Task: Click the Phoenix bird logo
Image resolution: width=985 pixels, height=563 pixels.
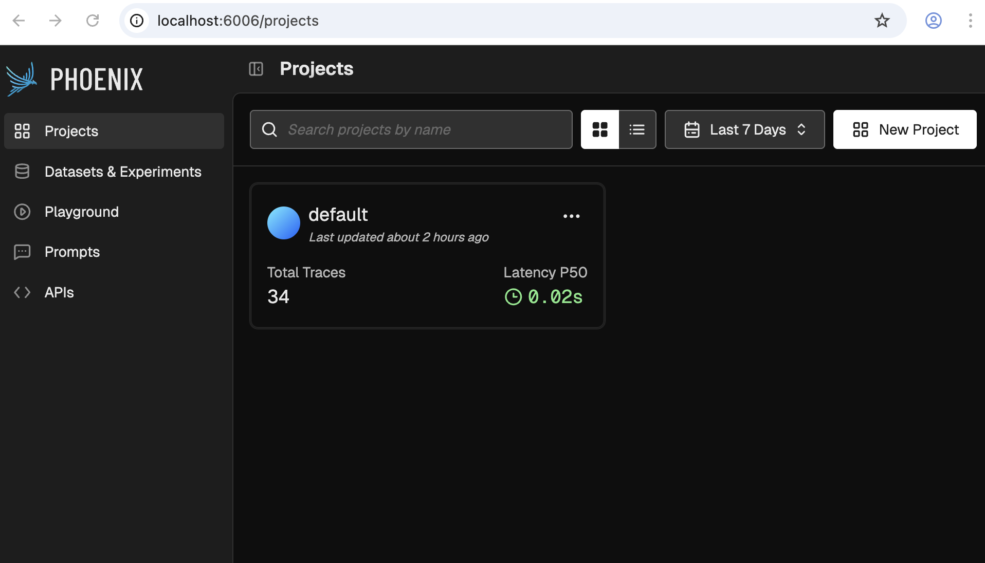Action: pos(22,79)
